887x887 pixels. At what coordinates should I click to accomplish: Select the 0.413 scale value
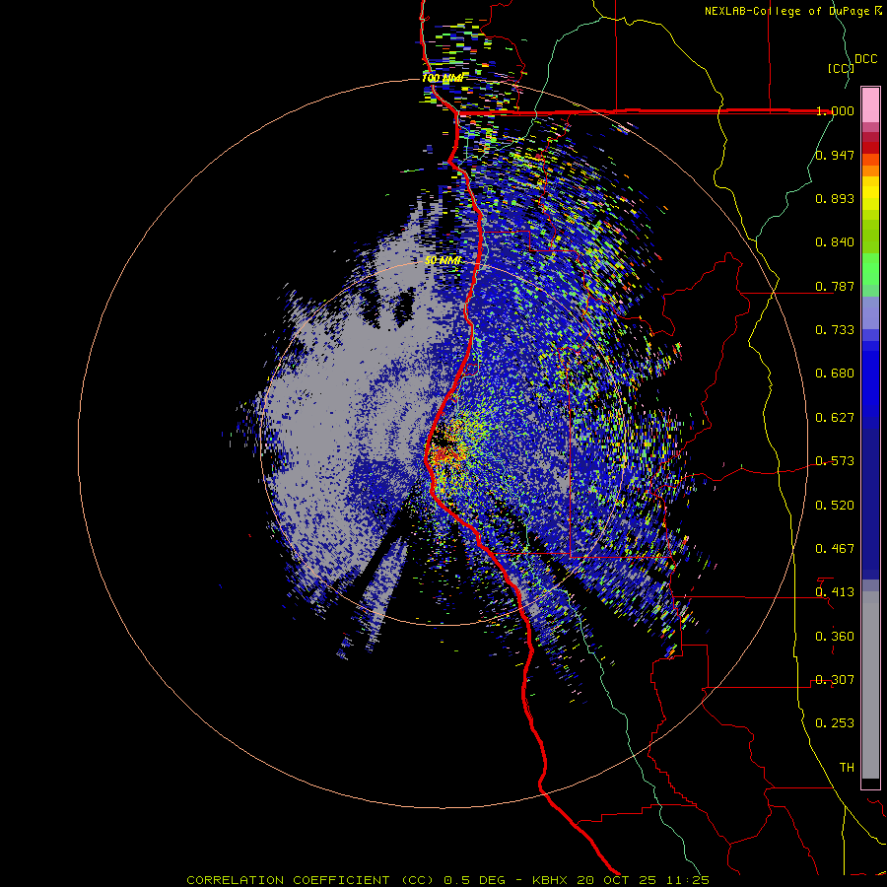click(835, 592)
